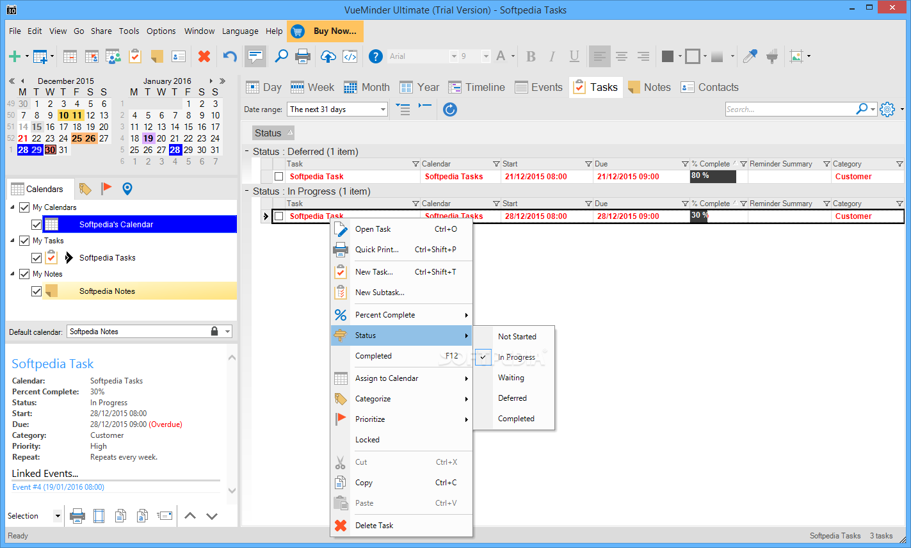Uncheck the Softpedia Notes checkbox

click(36, 291)
